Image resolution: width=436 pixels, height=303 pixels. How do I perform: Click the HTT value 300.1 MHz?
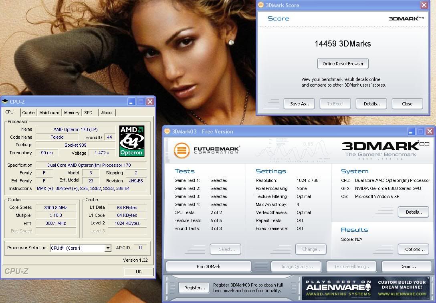coord(56,223)
